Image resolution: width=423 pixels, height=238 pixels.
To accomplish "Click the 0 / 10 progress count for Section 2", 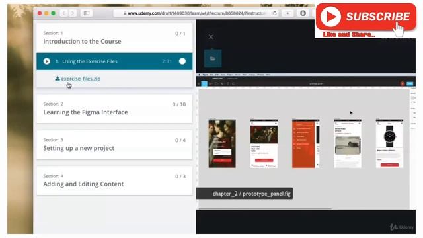I will (x=179, y=104).
